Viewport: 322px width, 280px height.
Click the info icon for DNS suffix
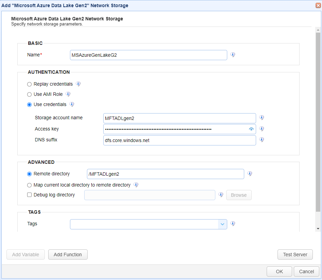pos(262,140)
